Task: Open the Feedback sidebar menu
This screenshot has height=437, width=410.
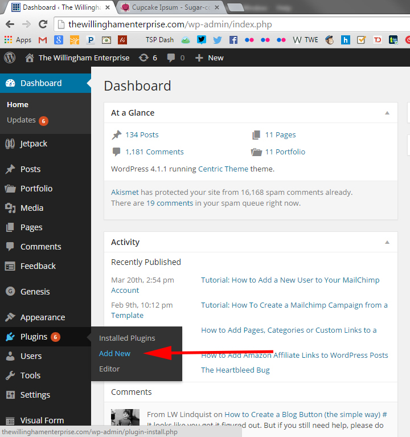Action: click(46, 266)
